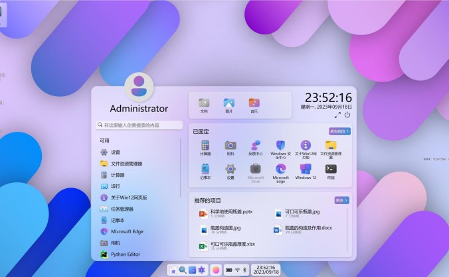This screenshot has width=449, height=277.
Task: Launch Microsoft Edge from pinned apps grid
Action: click(280, 174)
